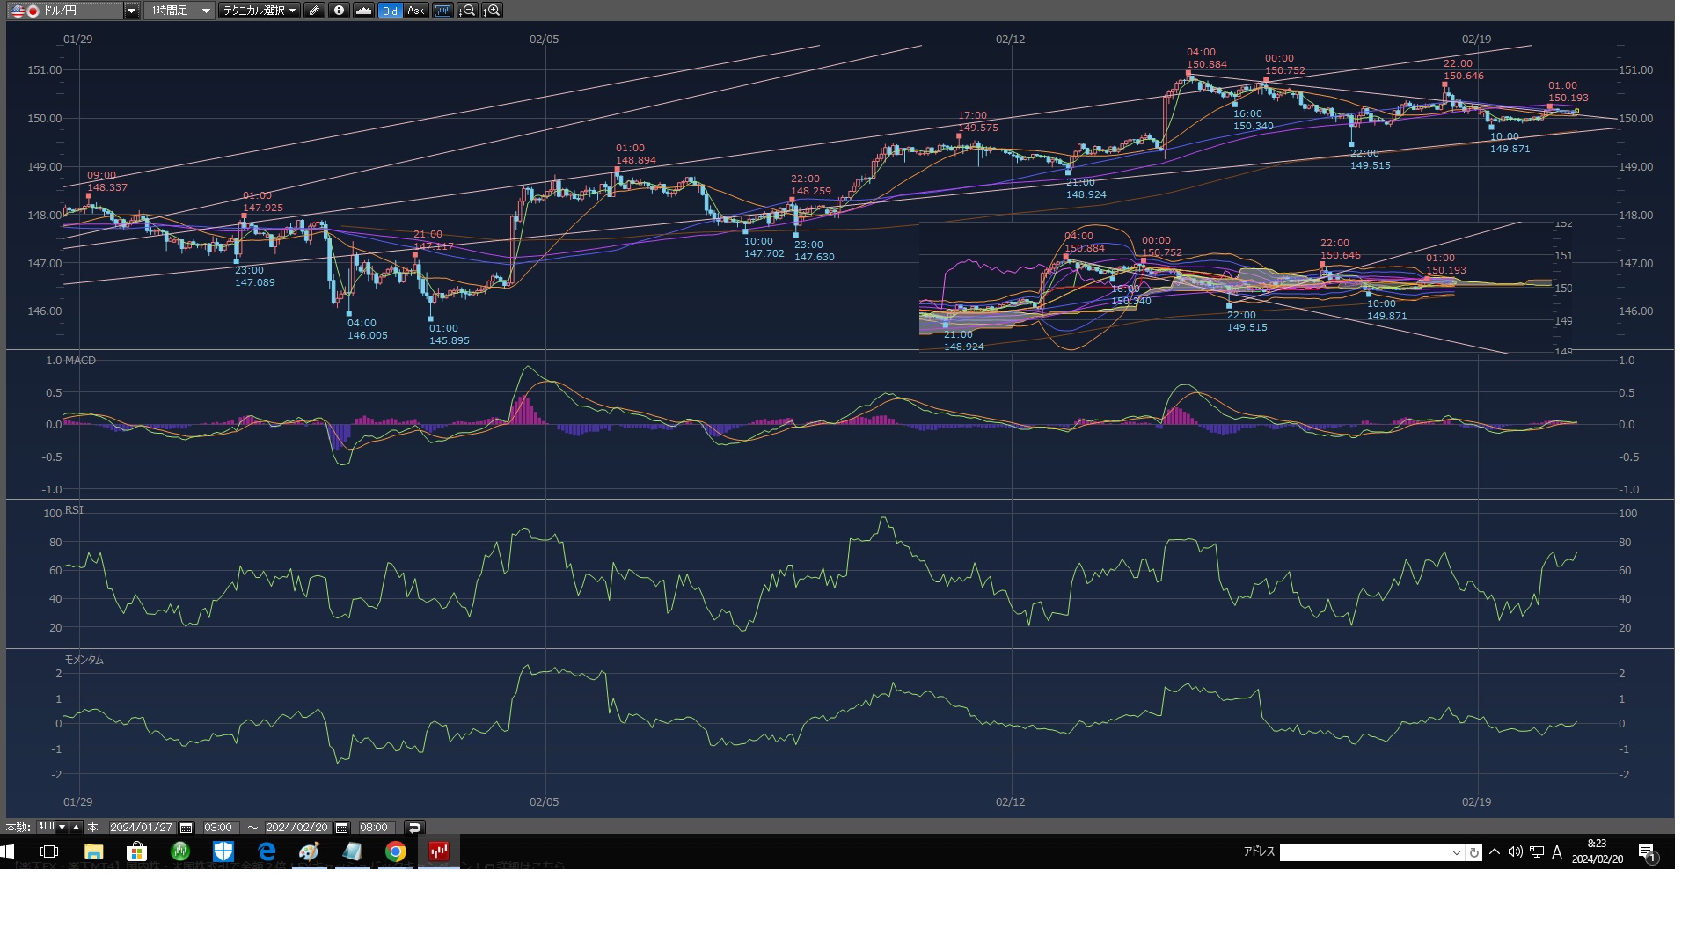Open Google Chrome from the taskbar
Screen dimensions: 1689x950
(396, 851)
